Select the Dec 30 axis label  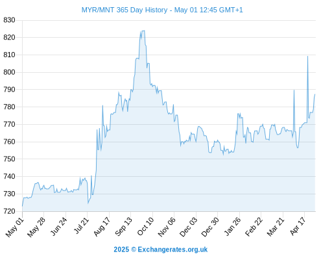210,227
